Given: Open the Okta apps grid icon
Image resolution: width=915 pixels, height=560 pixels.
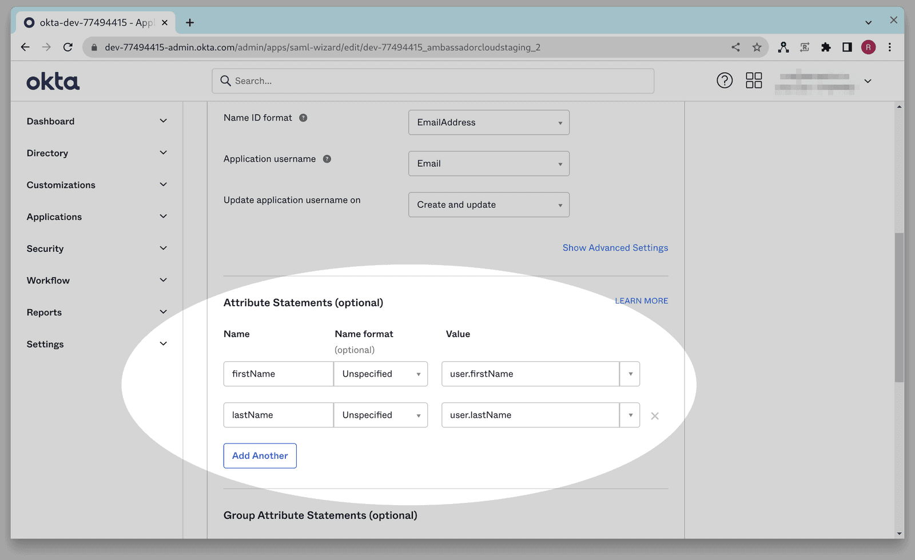Looking at the screenshot, I should tap(754, 81).
